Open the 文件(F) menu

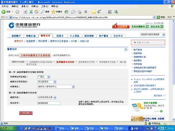[5, 6]
